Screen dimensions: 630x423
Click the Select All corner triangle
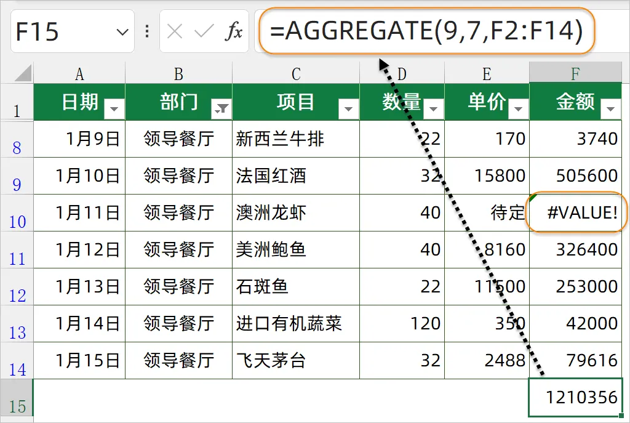pos(23,74)
